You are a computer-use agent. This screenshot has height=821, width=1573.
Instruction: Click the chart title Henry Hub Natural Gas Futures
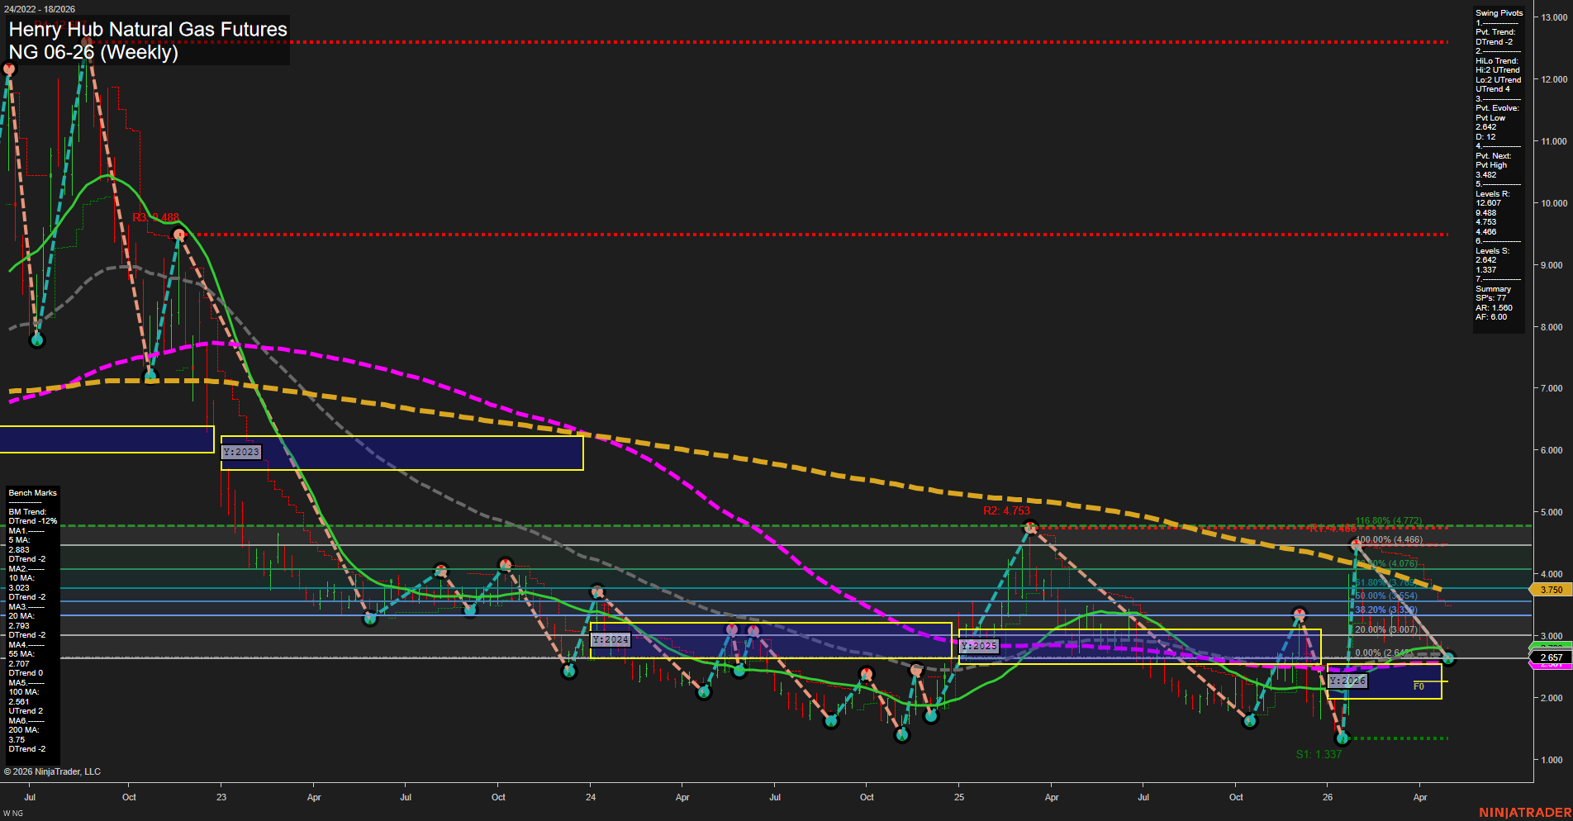click(145, 30)
